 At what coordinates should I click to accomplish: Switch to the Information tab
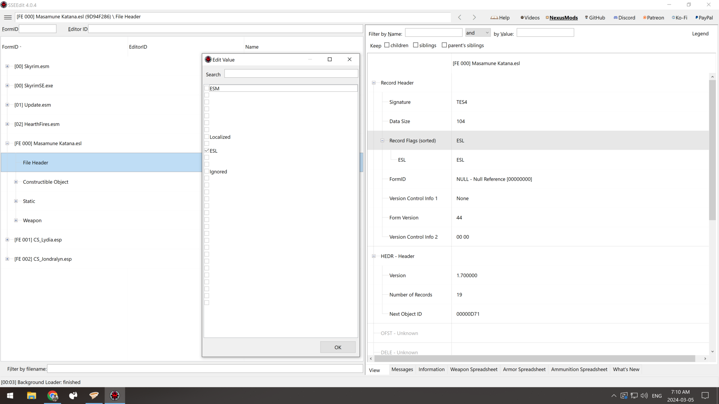431,369
